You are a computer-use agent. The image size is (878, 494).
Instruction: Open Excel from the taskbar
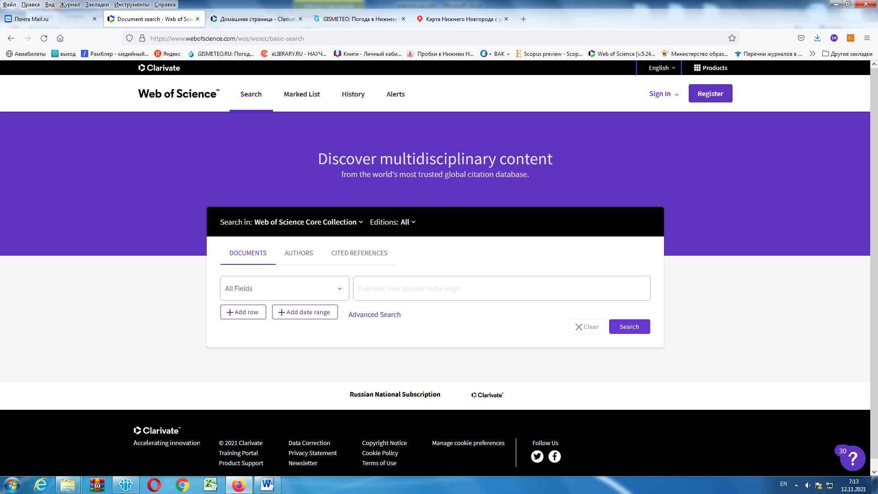(x=210, y=485)
